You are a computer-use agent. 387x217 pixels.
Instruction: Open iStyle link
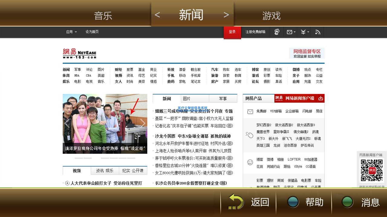[298, 166]
